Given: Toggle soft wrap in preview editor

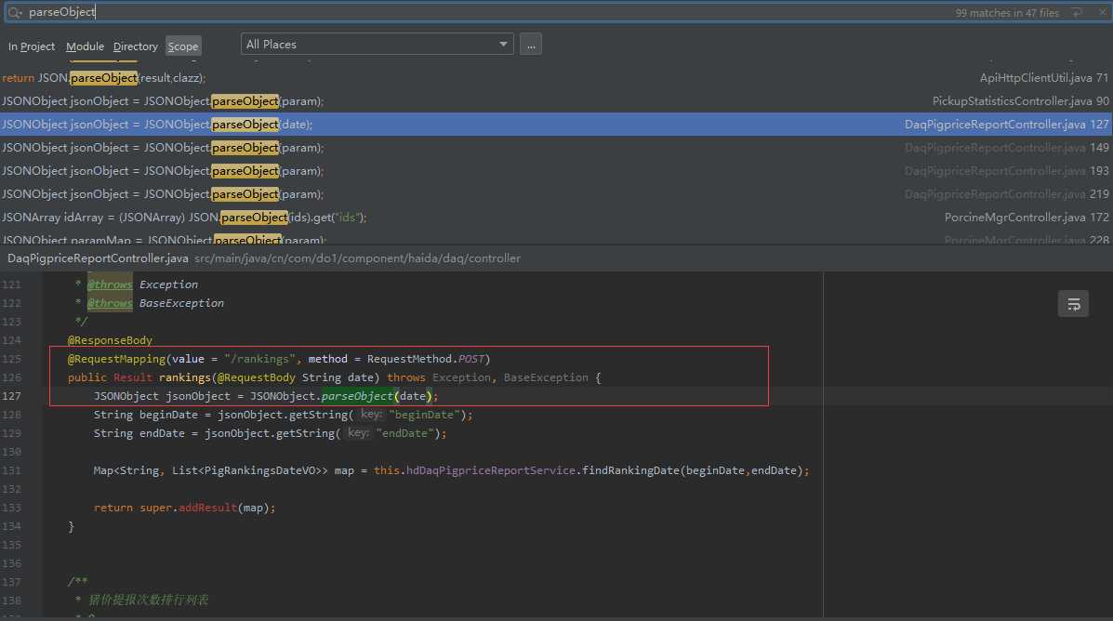Looking at the screenshot, I should [1073, 304].
